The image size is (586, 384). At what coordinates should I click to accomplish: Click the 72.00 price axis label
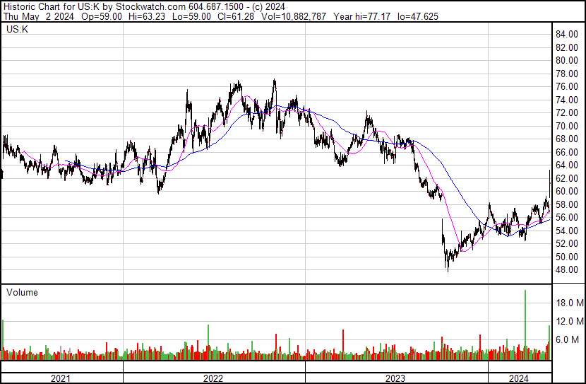pyautogui.click(x=567, y=112)
